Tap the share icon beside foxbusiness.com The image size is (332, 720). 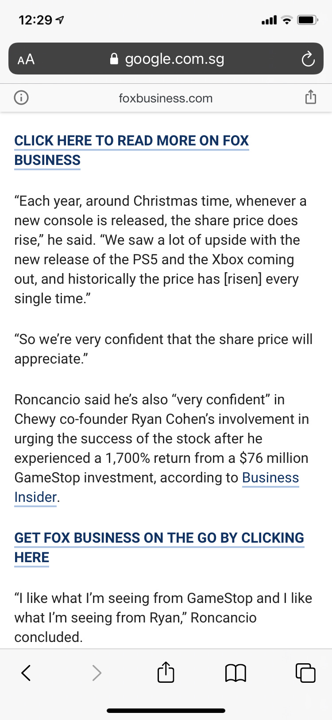coord(311,97)
